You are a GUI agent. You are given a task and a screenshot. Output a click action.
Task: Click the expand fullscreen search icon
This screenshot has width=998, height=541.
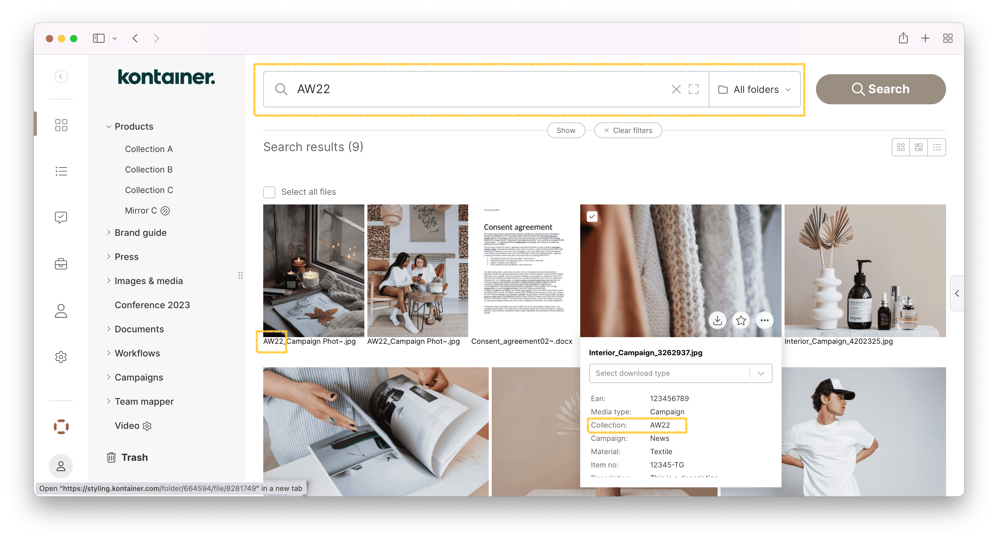click(693, 89)
